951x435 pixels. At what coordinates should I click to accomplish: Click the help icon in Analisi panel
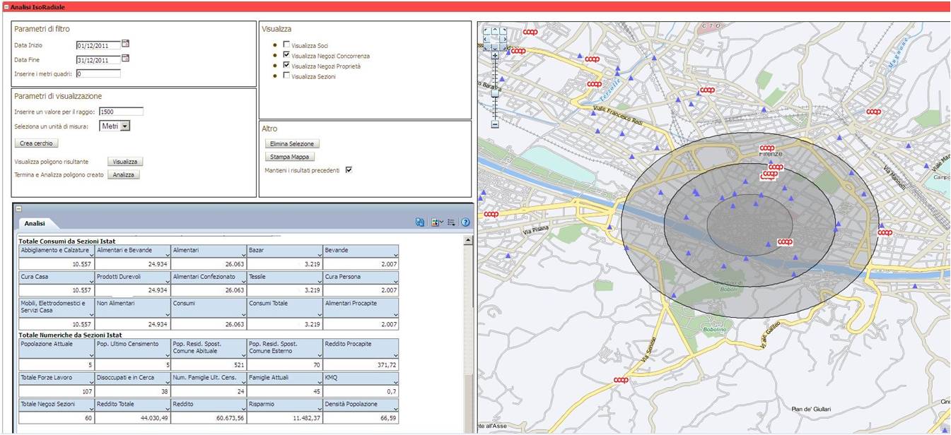click(x=465, y=222)
